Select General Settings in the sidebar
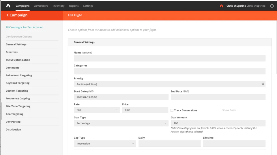Image resolution: width=277 pixels, height=155 pixels. point(16,44)
